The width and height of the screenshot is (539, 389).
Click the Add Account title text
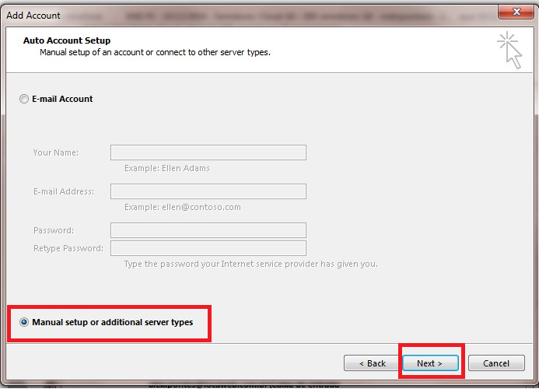click(x=33, y=16)
